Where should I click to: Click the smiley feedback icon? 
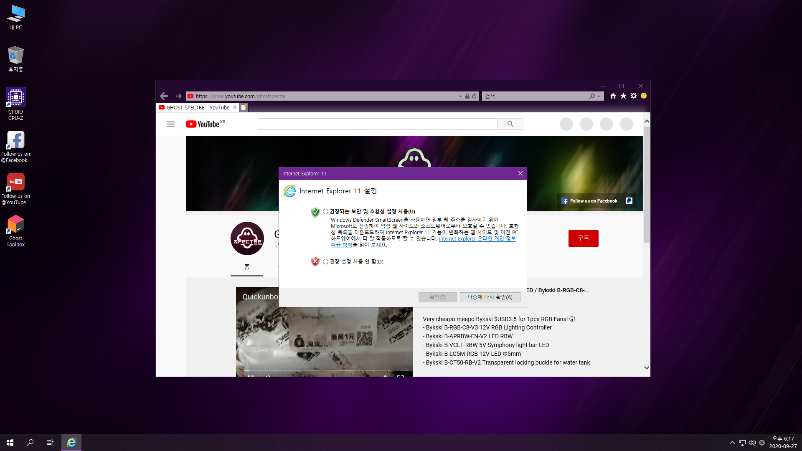tap(644, 96)
